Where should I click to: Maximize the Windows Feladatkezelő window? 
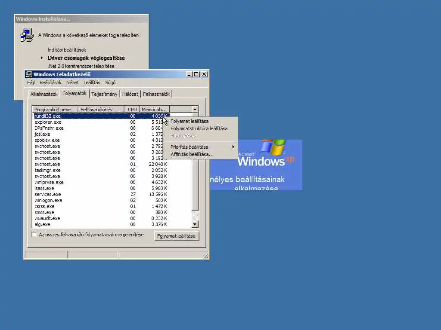[196, 74]
